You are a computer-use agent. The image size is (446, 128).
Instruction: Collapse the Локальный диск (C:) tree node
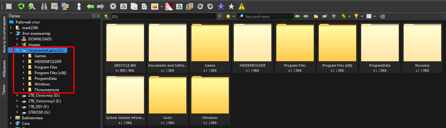[17, 50]
